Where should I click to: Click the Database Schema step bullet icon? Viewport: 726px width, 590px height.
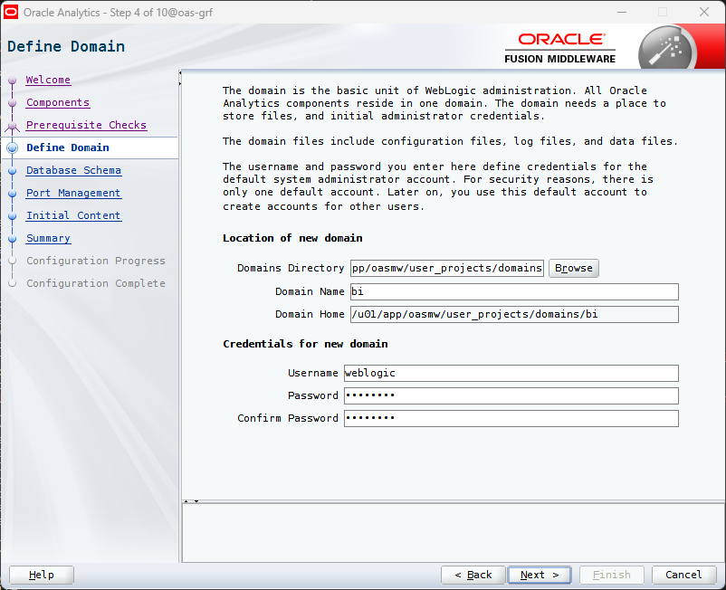point(12,170)
